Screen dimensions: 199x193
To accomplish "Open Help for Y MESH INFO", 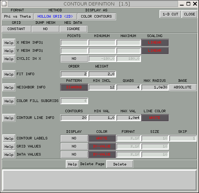I will (x=9, y=51).
